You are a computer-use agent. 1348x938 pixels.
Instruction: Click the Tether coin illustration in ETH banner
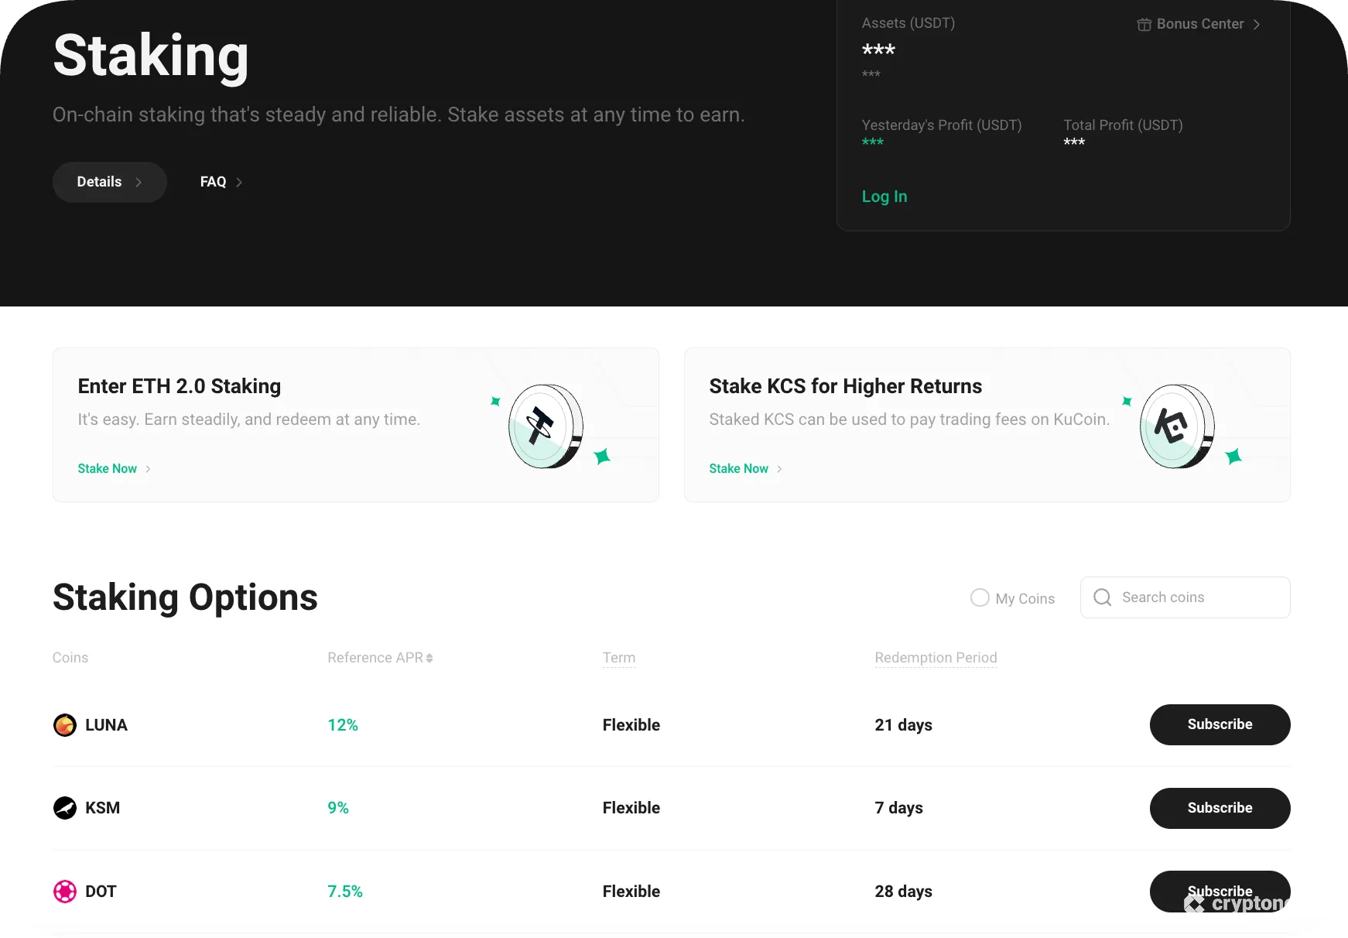(546, 426)
